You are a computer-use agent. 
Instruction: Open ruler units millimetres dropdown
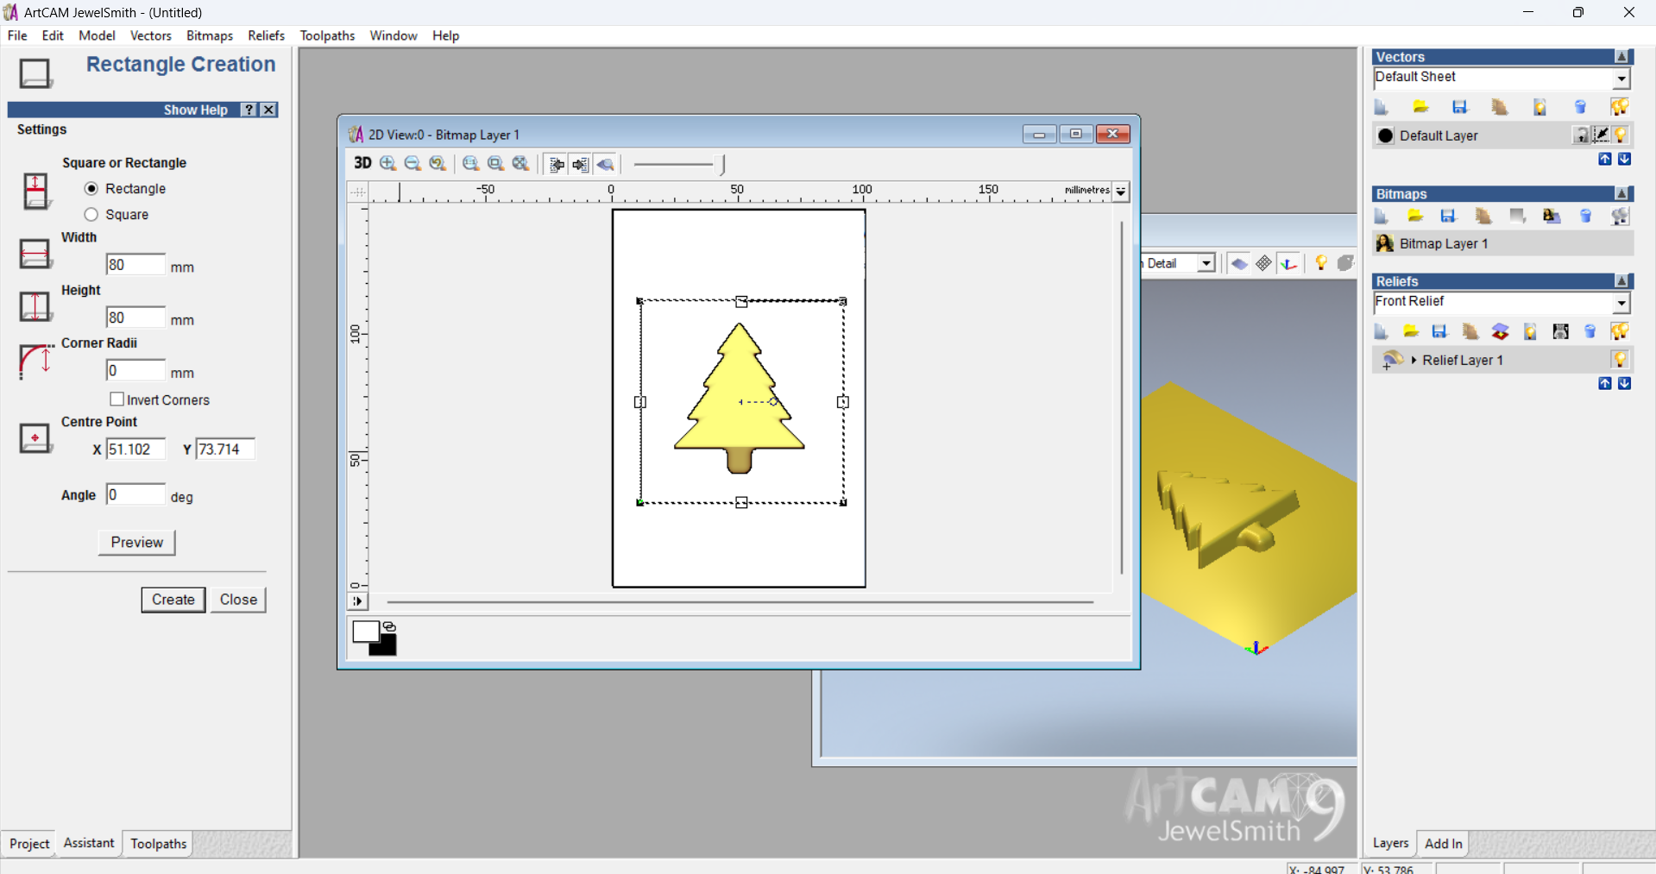pos(1120,192)
